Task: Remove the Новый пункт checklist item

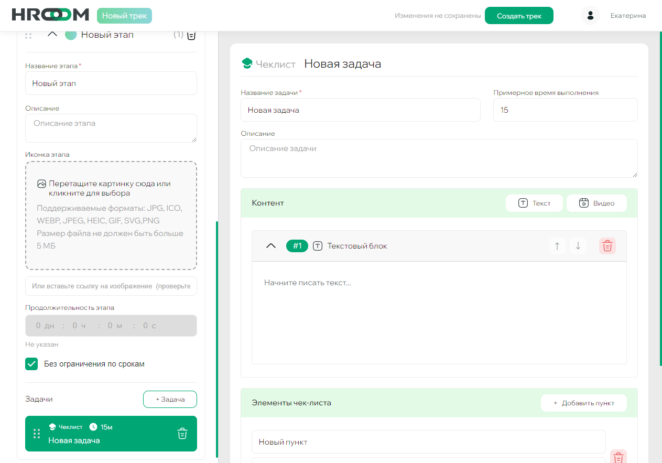Action: point(618,457)
